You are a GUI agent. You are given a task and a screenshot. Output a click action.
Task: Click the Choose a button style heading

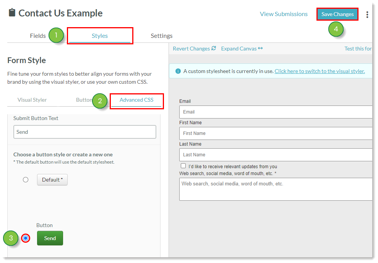(63, 154)
